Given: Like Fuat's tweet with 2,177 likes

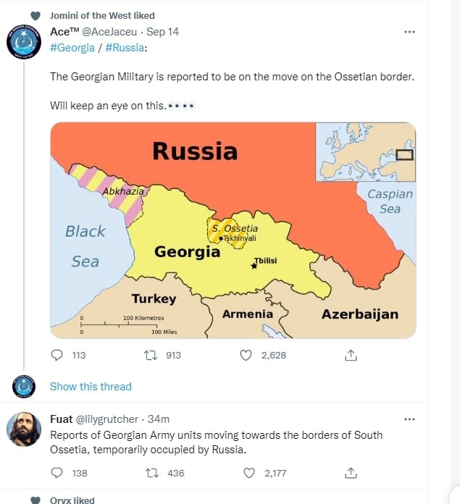Looking at the screenshot, I should pyautogui.click(x=249, y=473).
